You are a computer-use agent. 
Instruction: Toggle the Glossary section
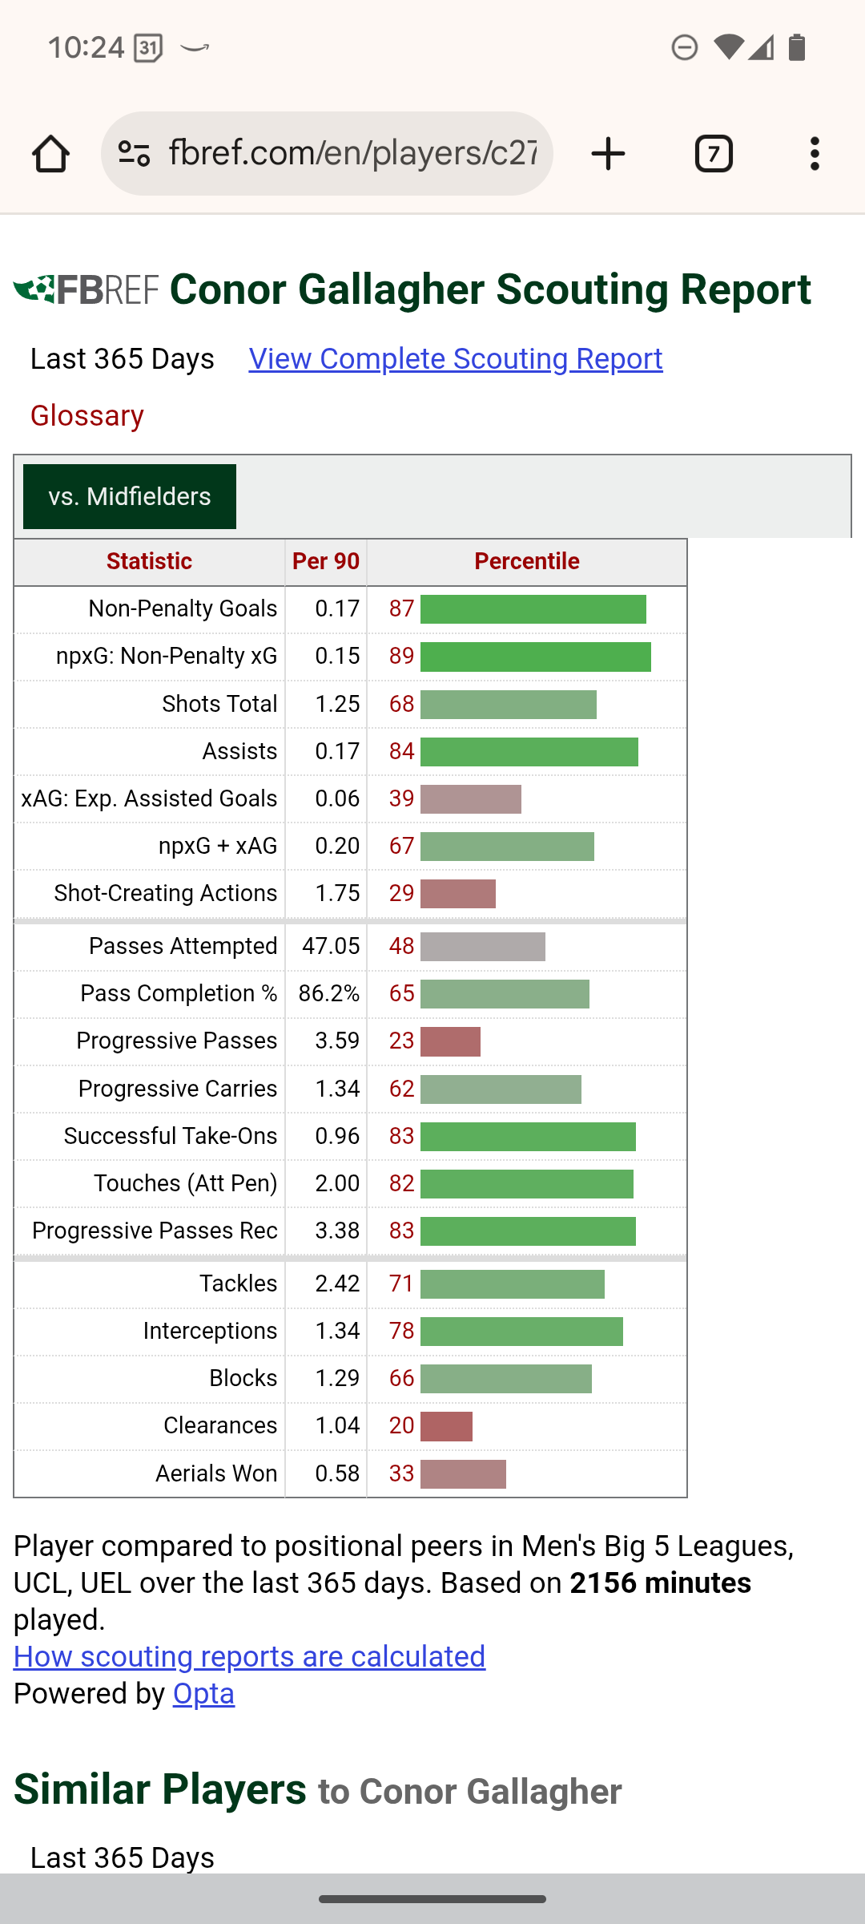point(87,416)
